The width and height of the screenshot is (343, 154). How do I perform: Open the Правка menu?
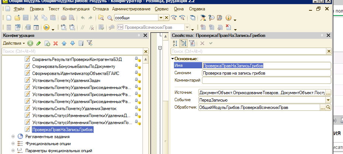37,9
